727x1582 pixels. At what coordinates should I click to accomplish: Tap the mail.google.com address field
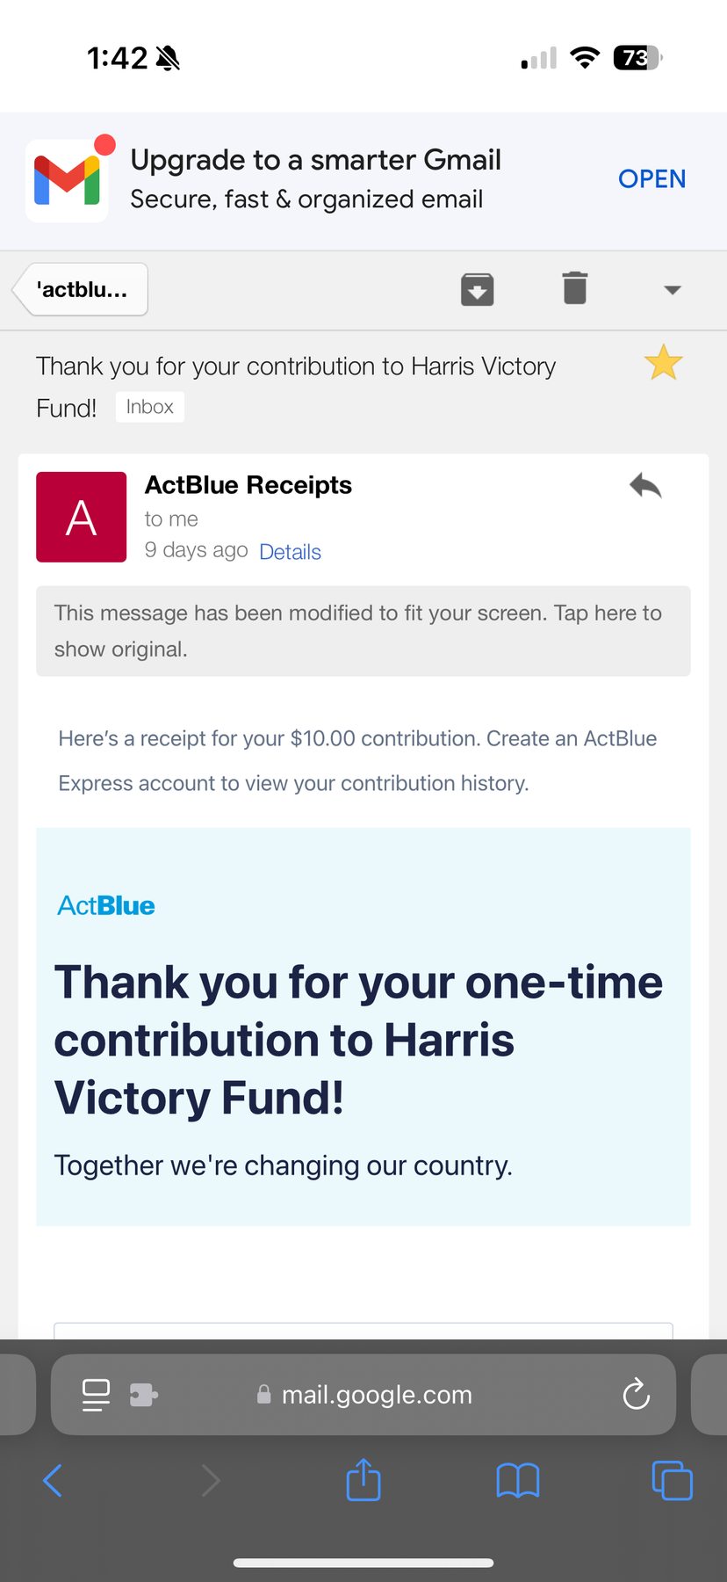(378, 1395)
